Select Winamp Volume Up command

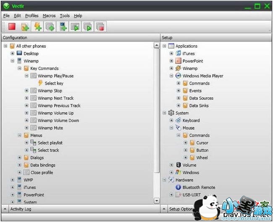[55, 113]
